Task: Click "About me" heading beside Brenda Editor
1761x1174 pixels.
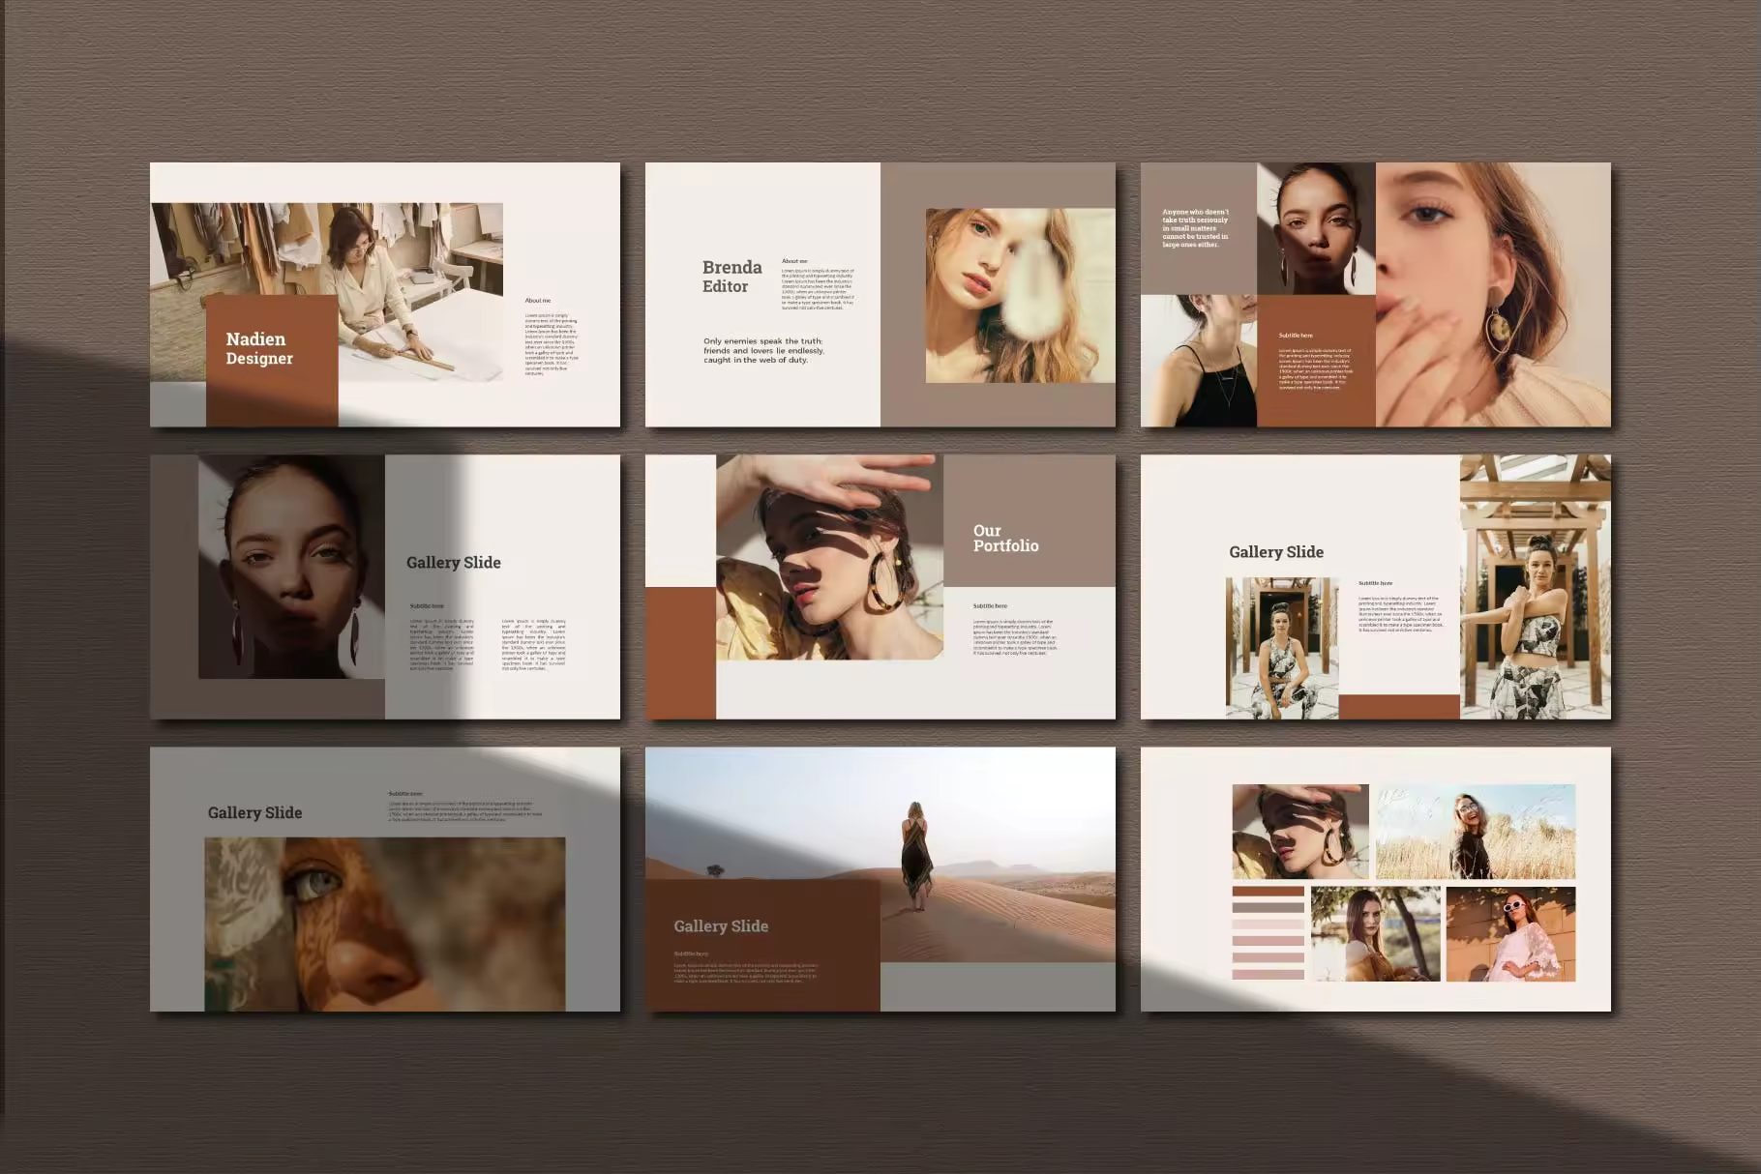Action: tap(794, 261)
